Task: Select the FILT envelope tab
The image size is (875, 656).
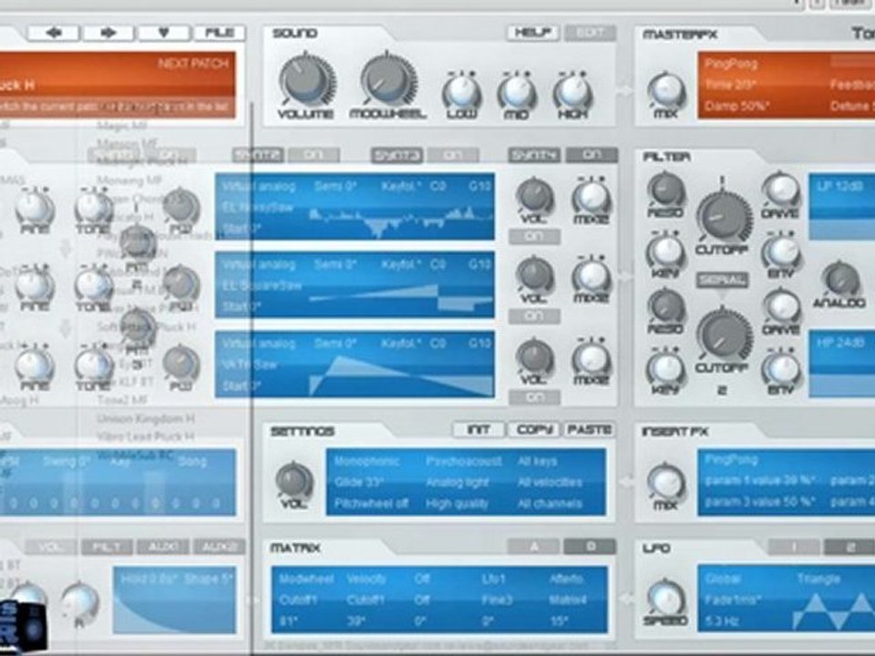Action: tap(107, 547)
